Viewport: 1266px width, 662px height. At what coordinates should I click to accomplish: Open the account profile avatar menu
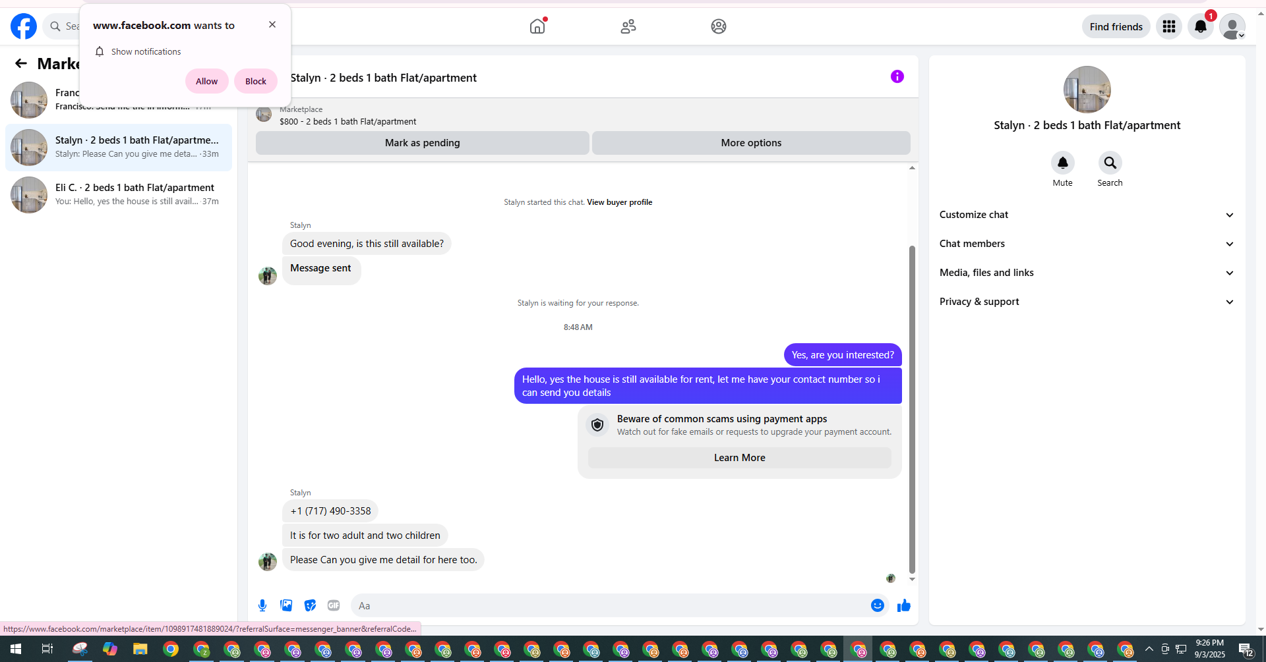[x=1232, y=26]
